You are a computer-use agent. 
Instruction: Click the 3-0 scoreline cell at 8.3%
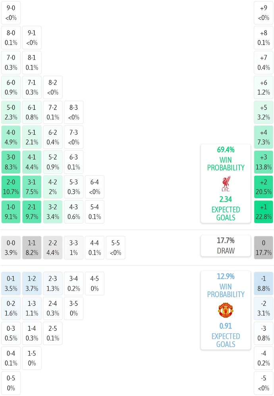coord(11,162)
